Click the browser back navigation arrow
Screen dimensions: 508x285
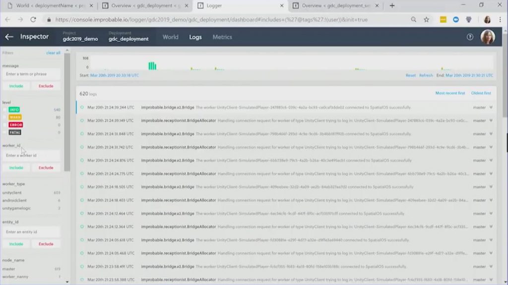tap(7, 20)
